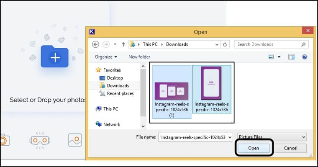
Task: Click the Back arrow in Open dialog
Action: (95, 44)
